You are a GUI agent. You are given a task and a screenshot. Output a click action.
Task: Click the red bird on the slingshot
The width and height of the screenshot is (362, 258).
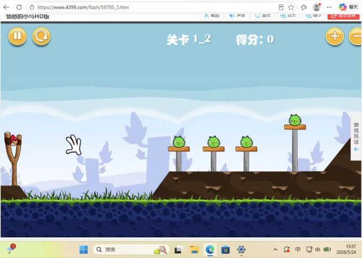14,140
